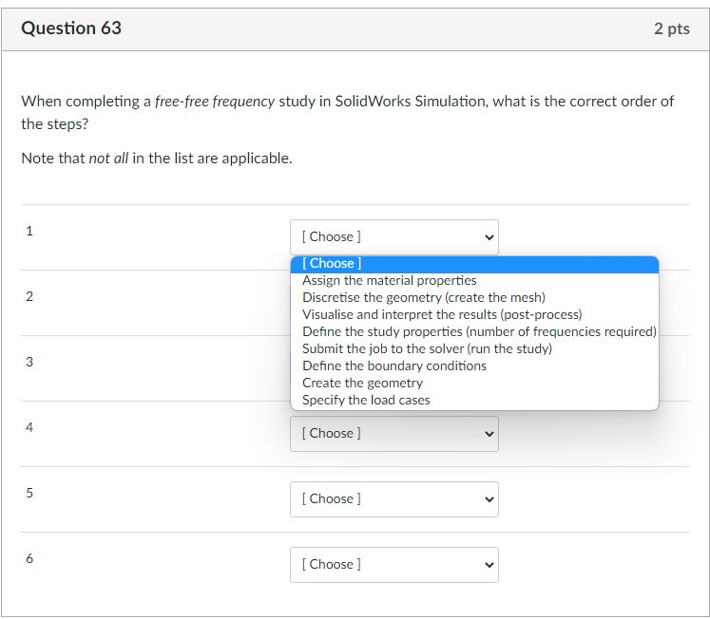710x619 pixels.
Task: Open the row 1 answer dropdown
Action: [393, 237]
